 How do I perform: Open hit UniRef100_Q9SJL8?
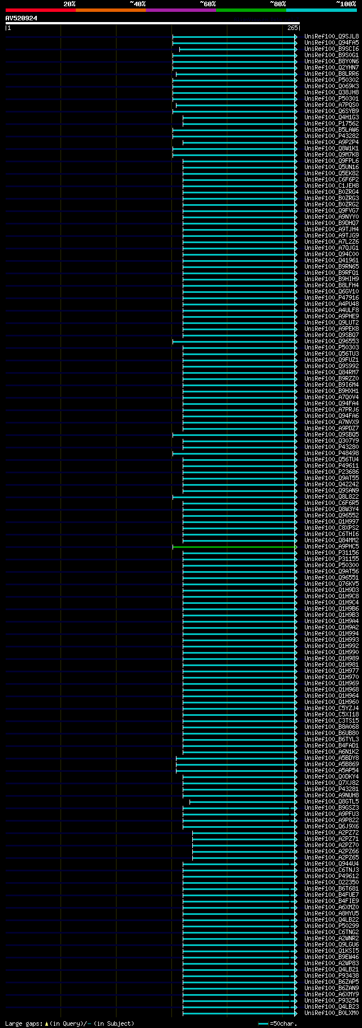331,37
